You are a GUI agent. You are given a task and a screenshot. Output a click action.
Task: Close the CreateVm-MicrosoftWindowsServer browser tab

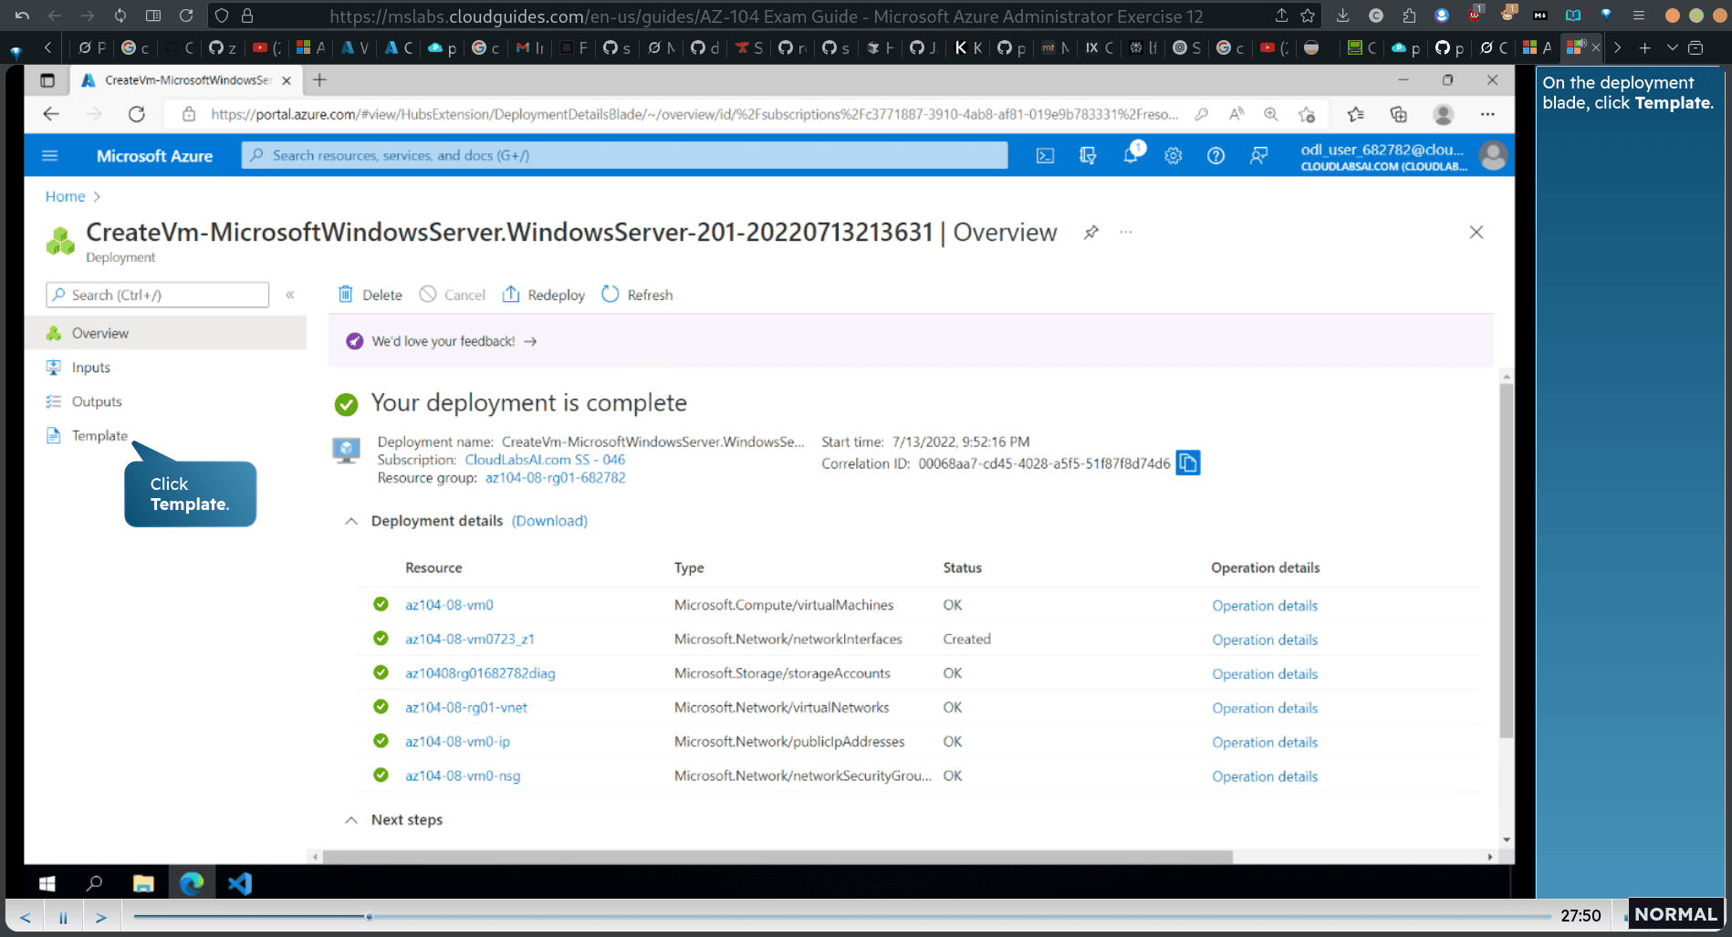click(x=287, y=80)
